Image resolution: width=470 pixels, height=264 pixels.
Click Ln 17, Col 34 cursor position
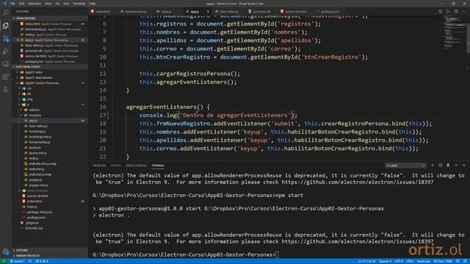point(367,261)
